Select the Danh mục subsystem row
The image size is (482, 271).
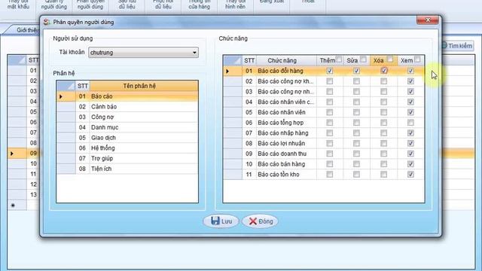pyautogui.click(x=127, y=127)
